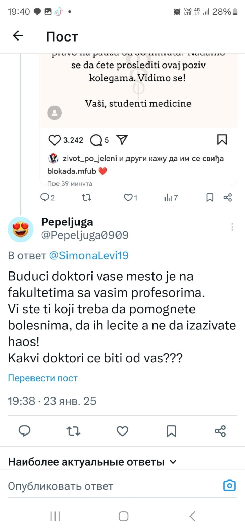Go back using the arrow in the header
This screenshot has height=532, width=245.
(18, 36)
